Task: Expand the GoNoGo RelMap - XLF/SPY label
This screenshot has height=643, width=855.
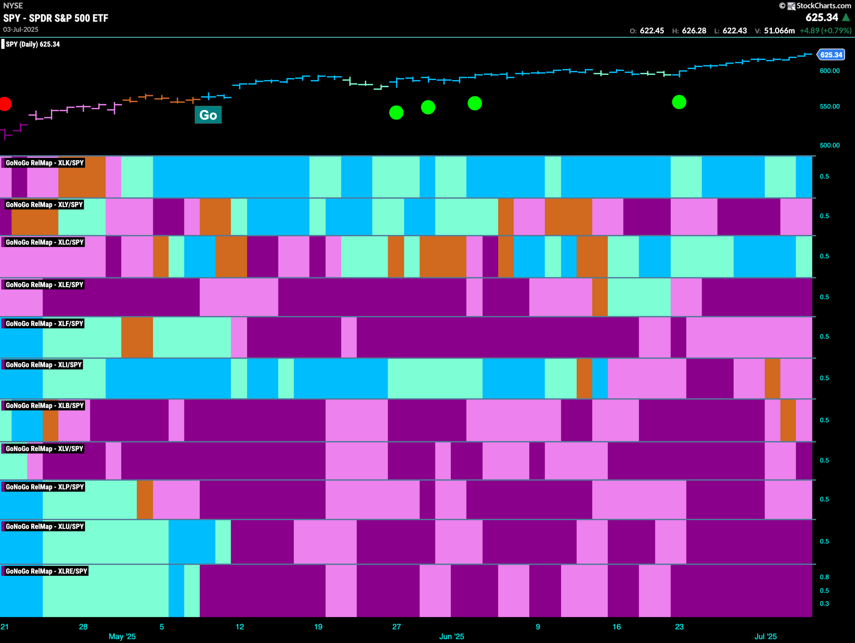Action: (44, 324)
